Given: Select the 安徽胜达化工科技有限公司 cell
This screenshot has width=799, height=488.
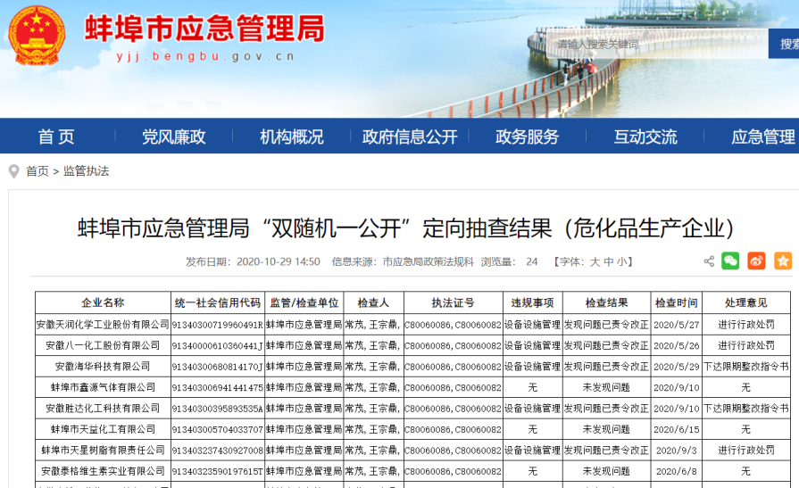Looking at the screenshot, I should pos(103,408).
